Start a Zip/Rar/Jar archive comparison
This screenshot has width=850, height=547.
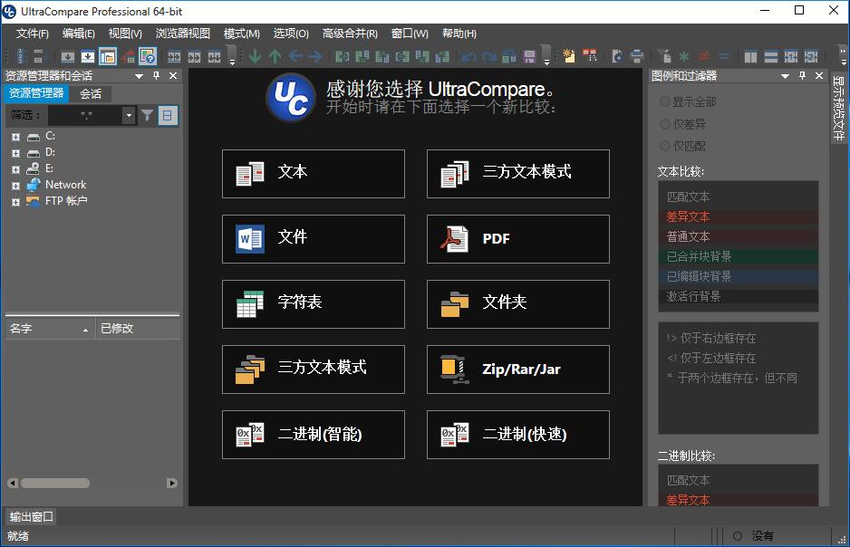517,369
